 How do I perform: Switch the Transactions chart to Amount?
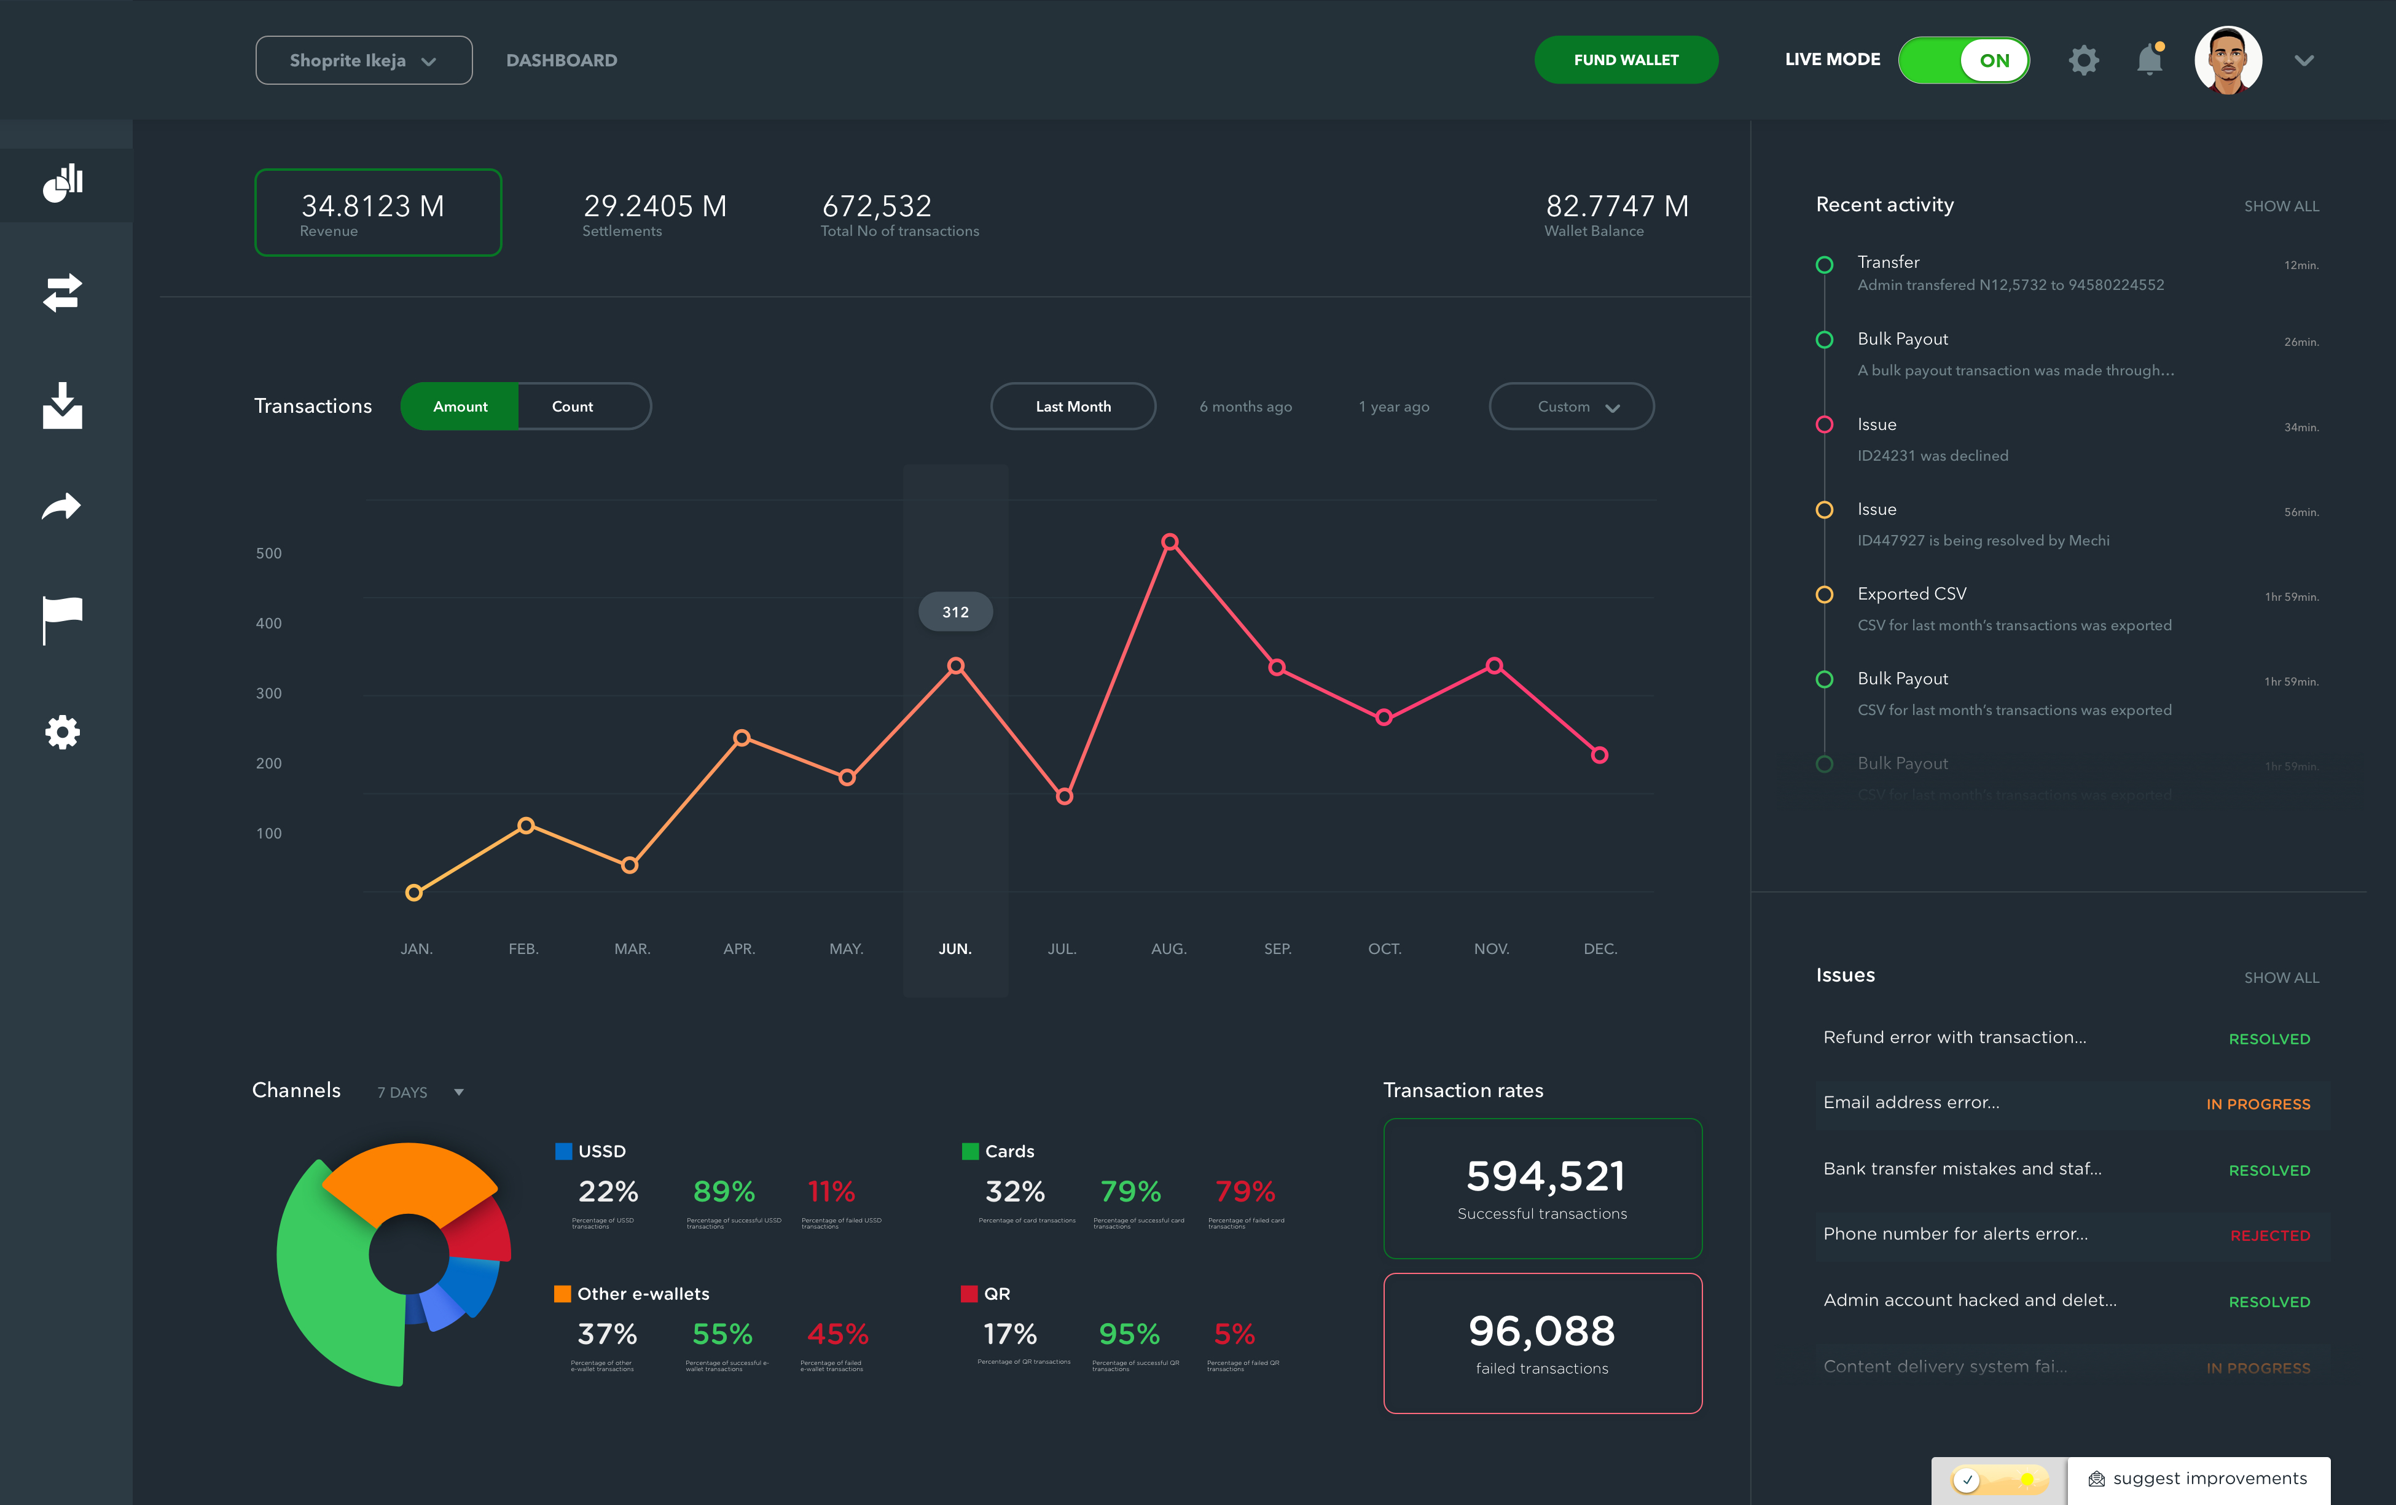pos(460,406)
